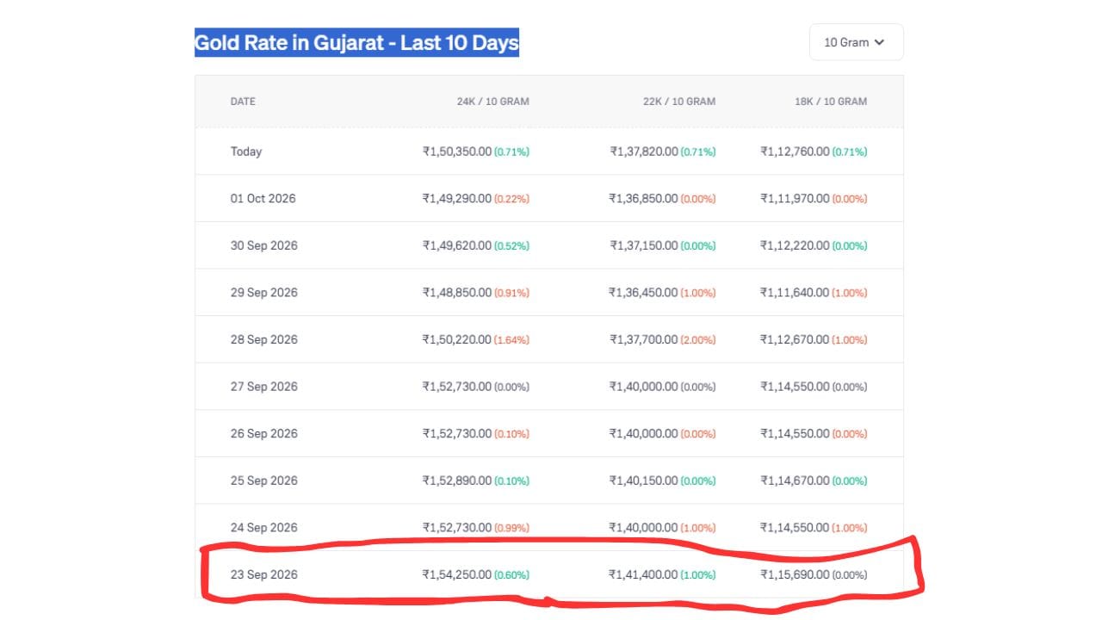Click the 22K / 10 GRAM column header

point(679,102)
